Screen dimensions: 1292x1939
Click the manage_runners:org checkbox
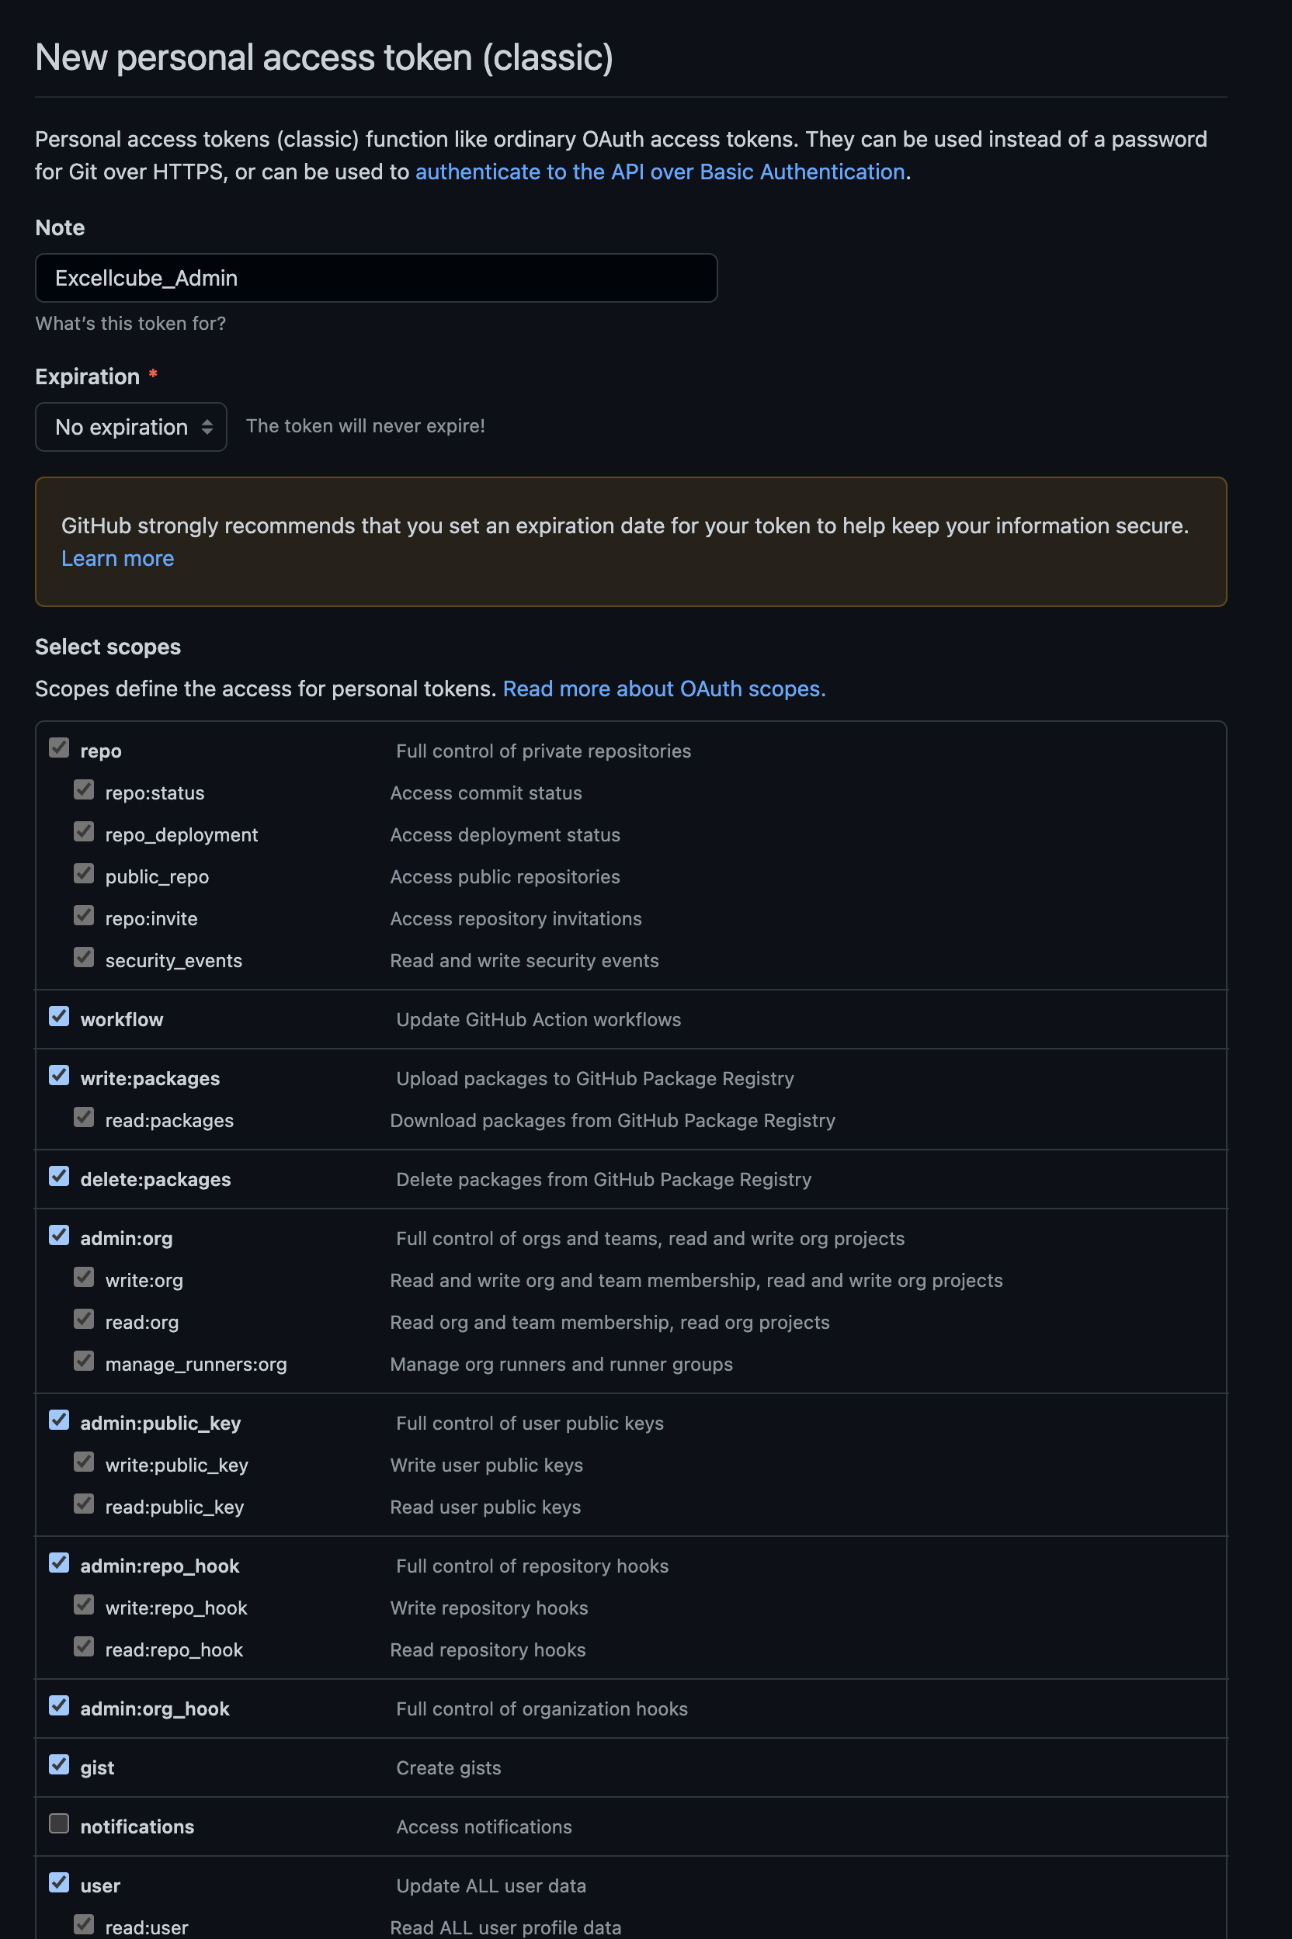(x=84, y=1361)
